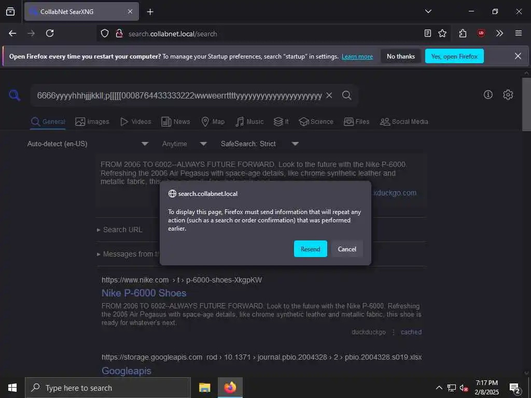The height and width of the screenshot is (398, 531).
Task: Click the page vertical scrollbar
Action: click(526, 104)
